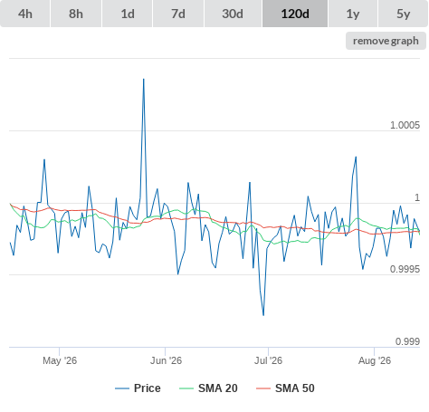This screenshot has height=412, width=429.
Task: Click the blue Price legend line marker
Action: pos(122,388)
